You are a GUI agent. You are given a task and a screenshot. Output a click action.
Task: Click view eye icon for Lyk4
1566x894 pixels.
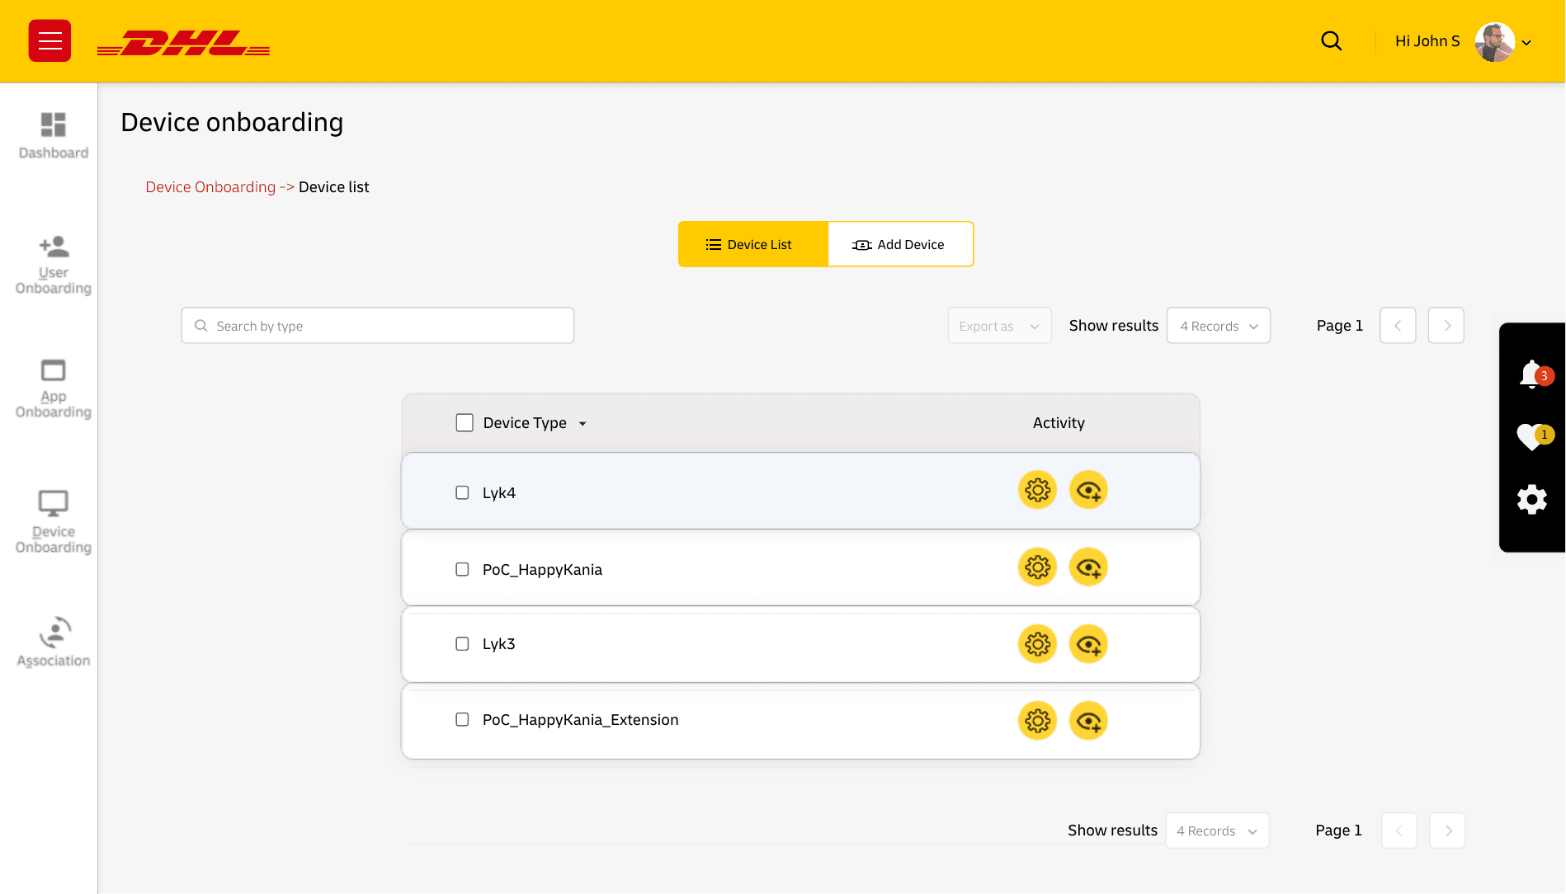tap(1088, 491)
